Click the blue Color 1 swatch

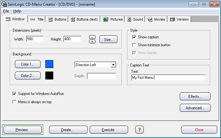tap(49, 64)
